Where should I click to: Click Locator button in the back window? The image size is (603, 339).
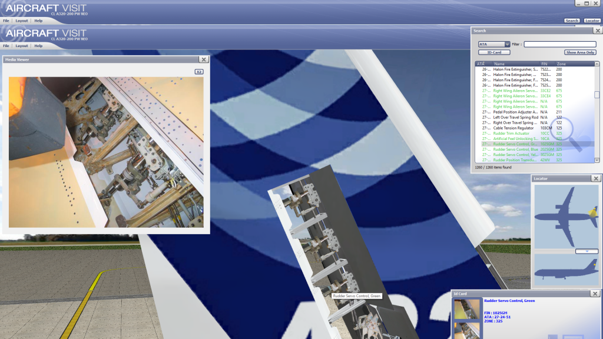pos(592,21)
